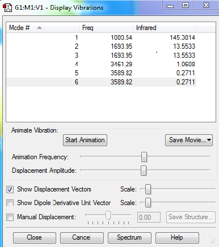The width and height of the screenshot is (219, 247).
Task: Select frequency 1693.95 in mode 2 row
Action: [121, 46]
